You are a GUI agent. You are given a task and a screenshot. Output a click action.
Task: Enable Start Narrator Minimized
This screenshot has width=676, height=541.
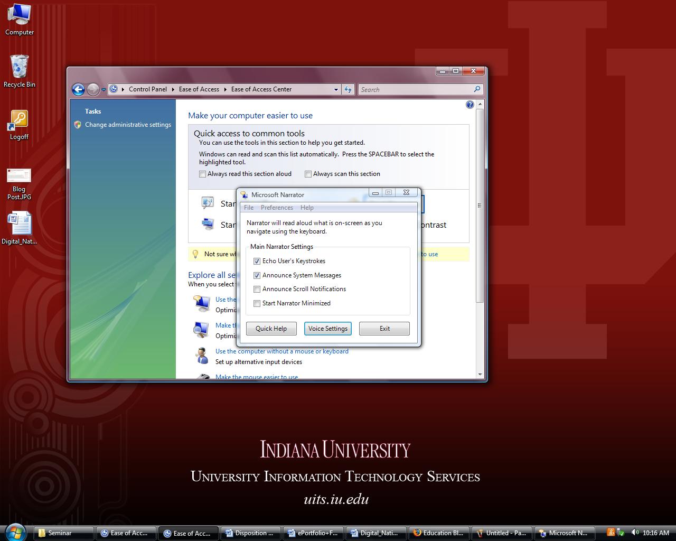coord(257,303)
